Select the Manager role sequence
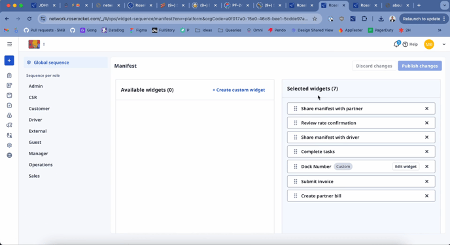The width and height of the screenshot is (450, 245). (38, 154)
